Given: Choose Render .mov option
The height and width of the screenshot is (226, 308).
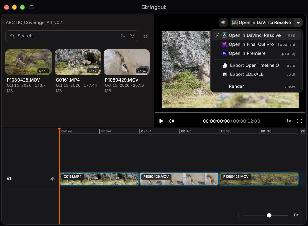Looking at the screenshot, I should click(x=256, y=86).
